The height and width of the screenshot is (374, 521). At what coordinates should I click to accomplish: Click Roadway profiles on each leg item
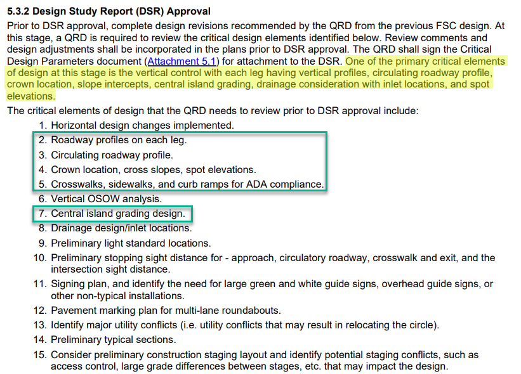tap(119, 140)
